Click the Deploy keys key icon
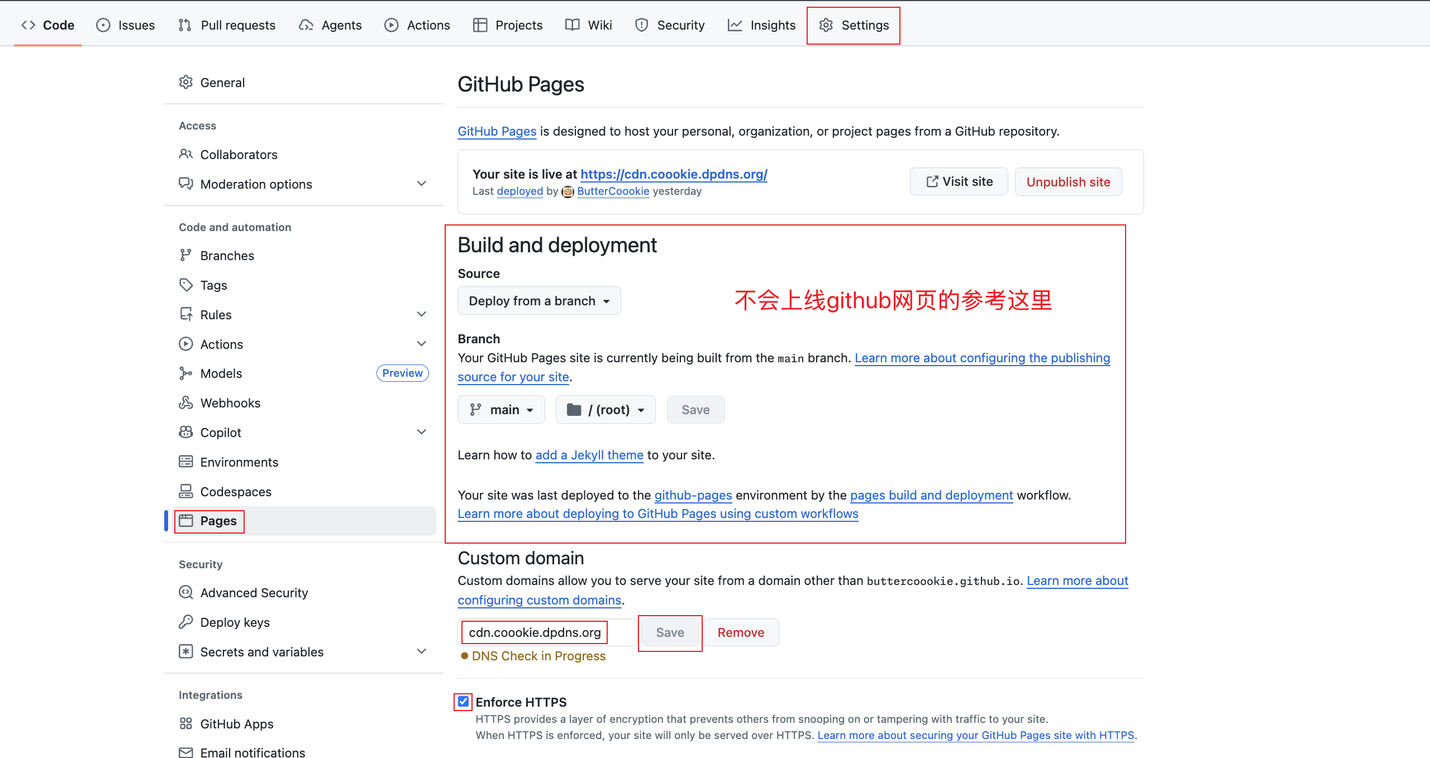This screenshot has height=758, width=1430. (x=185, y=622)
